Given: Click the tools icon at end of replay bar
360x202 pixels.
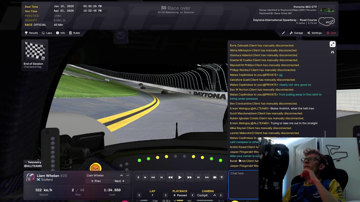Looking at the screenshot, I should (x=222, y=177).
